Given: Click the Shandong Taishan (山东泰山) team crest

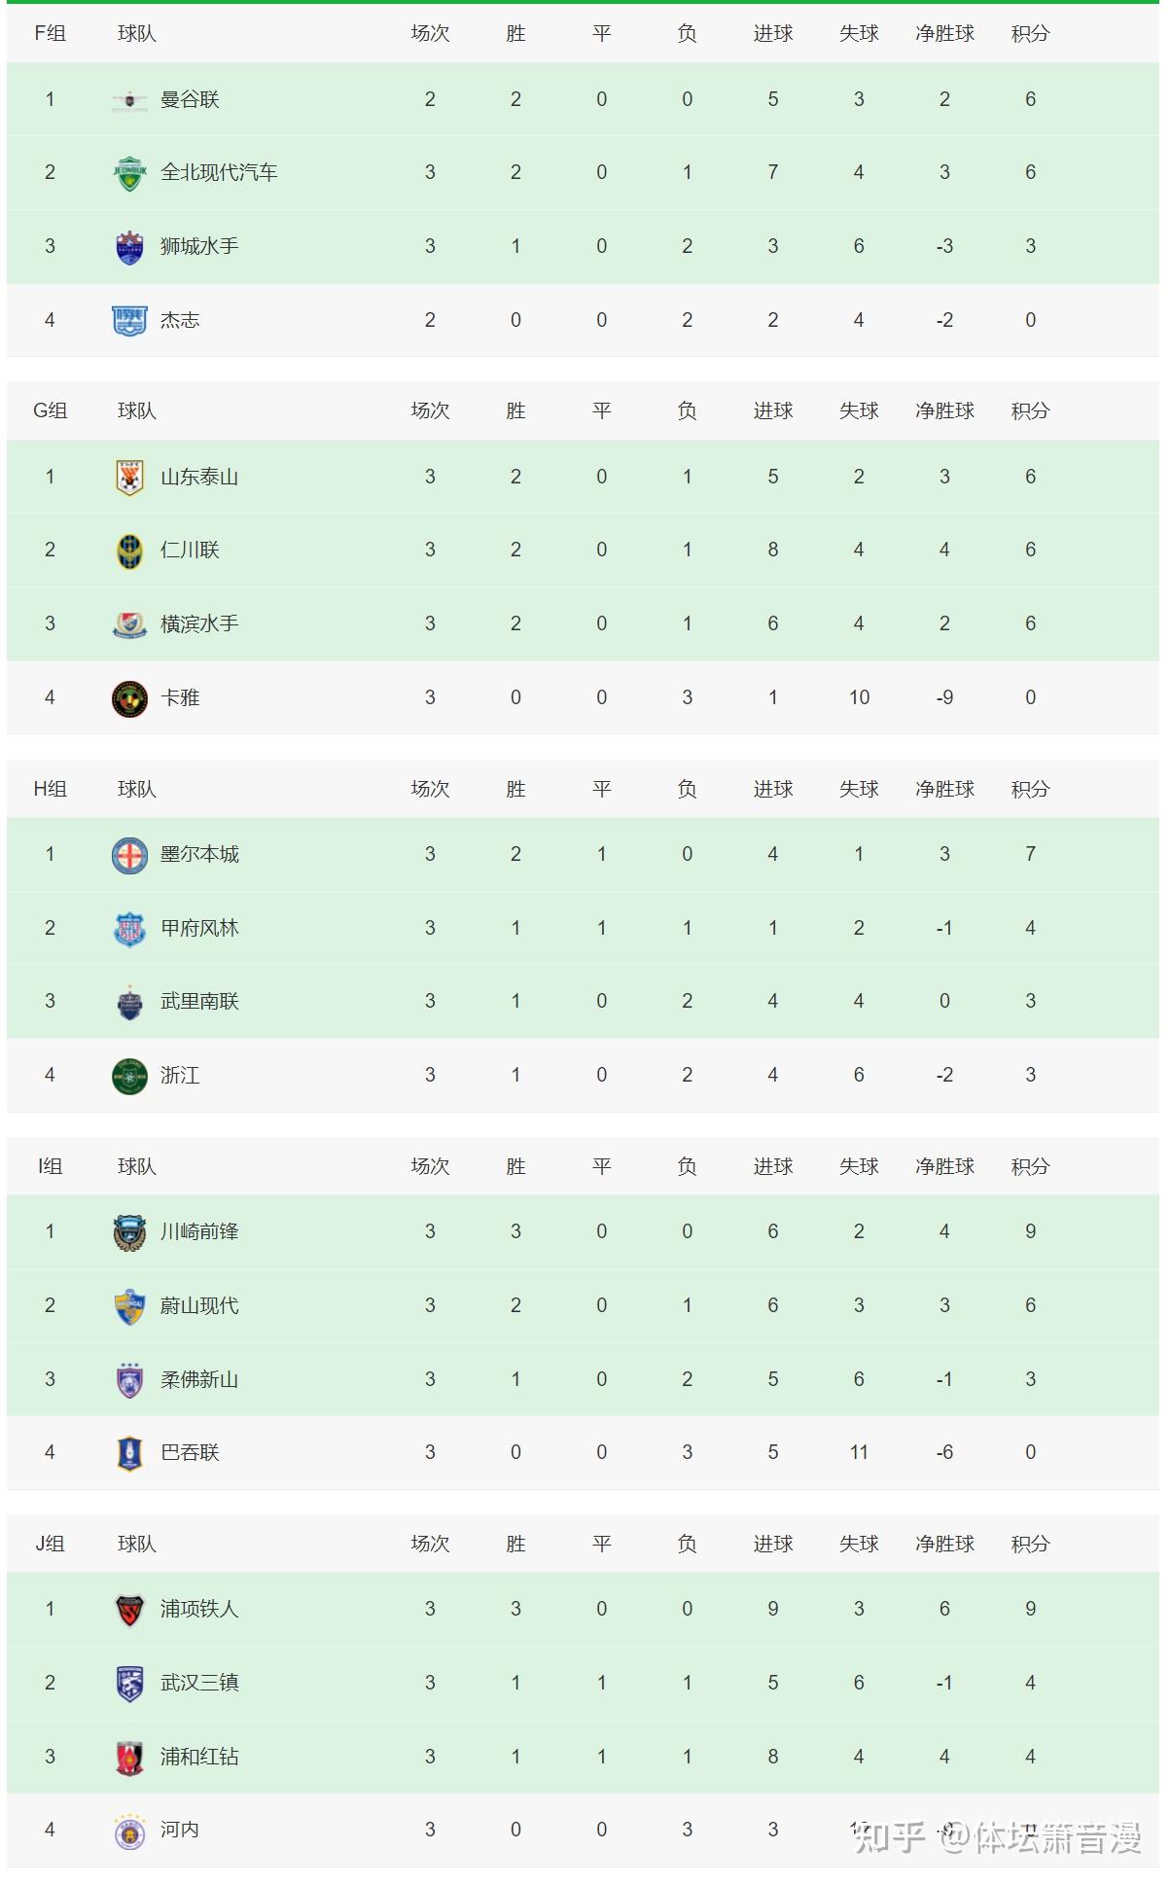Looking at the screenshot, I should [129, 477].
